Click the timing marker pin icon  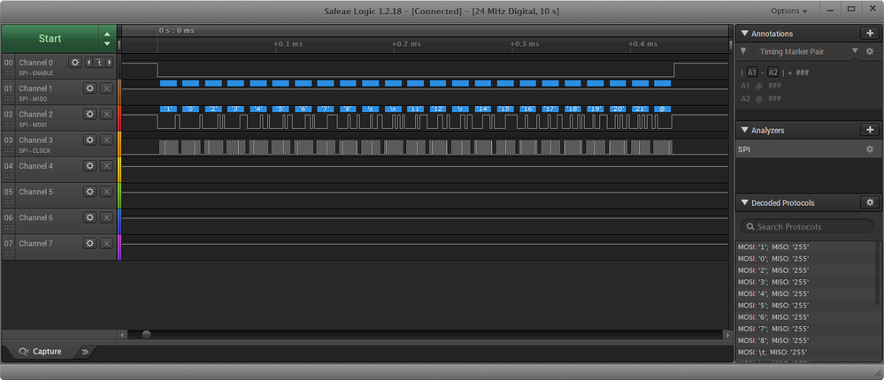pyautogui.click(x=743, y=51)
